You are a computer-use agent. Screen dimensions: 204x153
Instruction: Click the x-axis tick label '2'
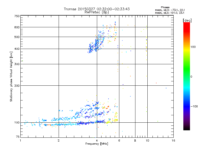[x=59, y=141]
